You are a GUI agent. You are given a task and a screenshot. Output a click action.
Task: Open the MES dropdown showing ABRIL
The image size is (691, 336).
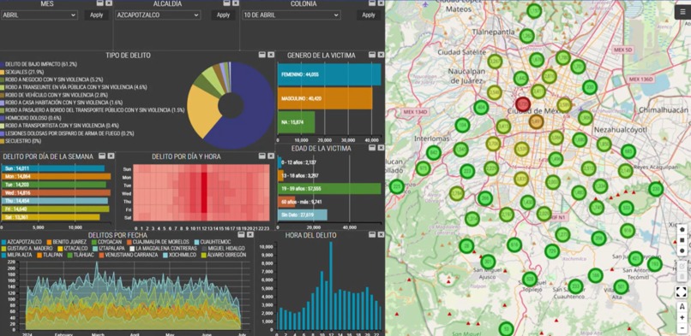(39, 15)
